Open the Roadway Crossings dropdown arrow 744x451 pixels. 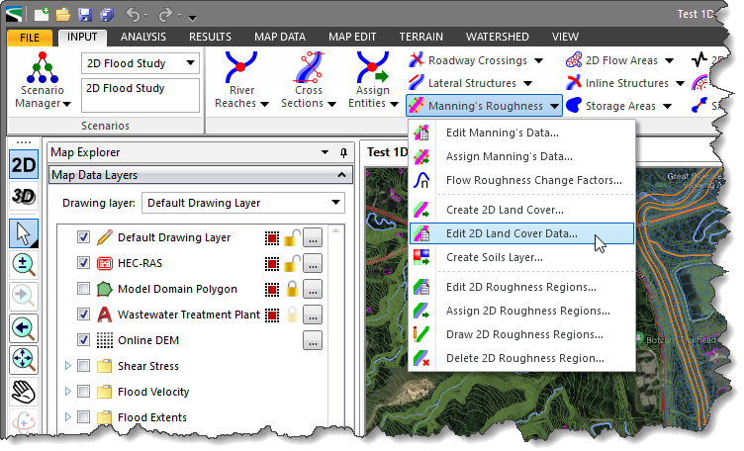pos(538,60)
